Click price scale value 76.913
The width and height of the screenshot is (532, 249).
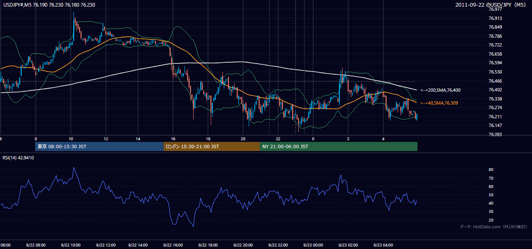[495, 18]
